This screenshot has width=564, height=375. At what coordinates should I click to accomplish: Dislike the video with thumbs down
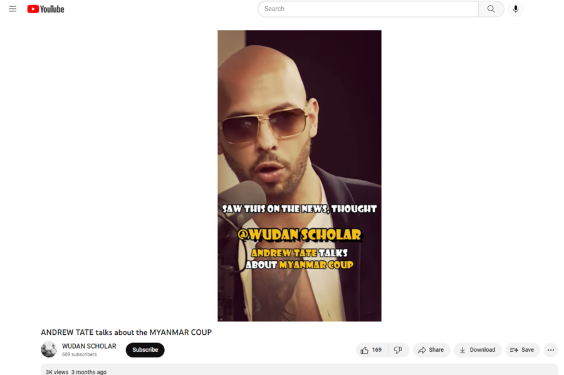[x=398, y=350]
